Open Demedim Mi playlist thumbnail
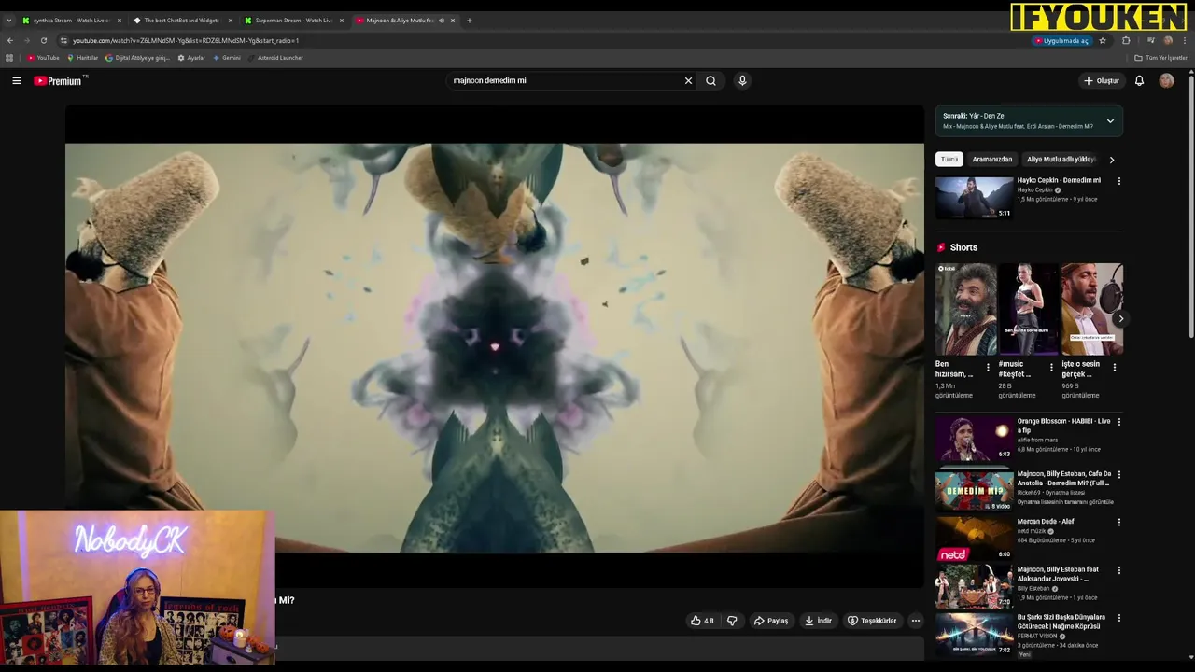Screen dimensions: 1195x672 click(x=974, y=491)
